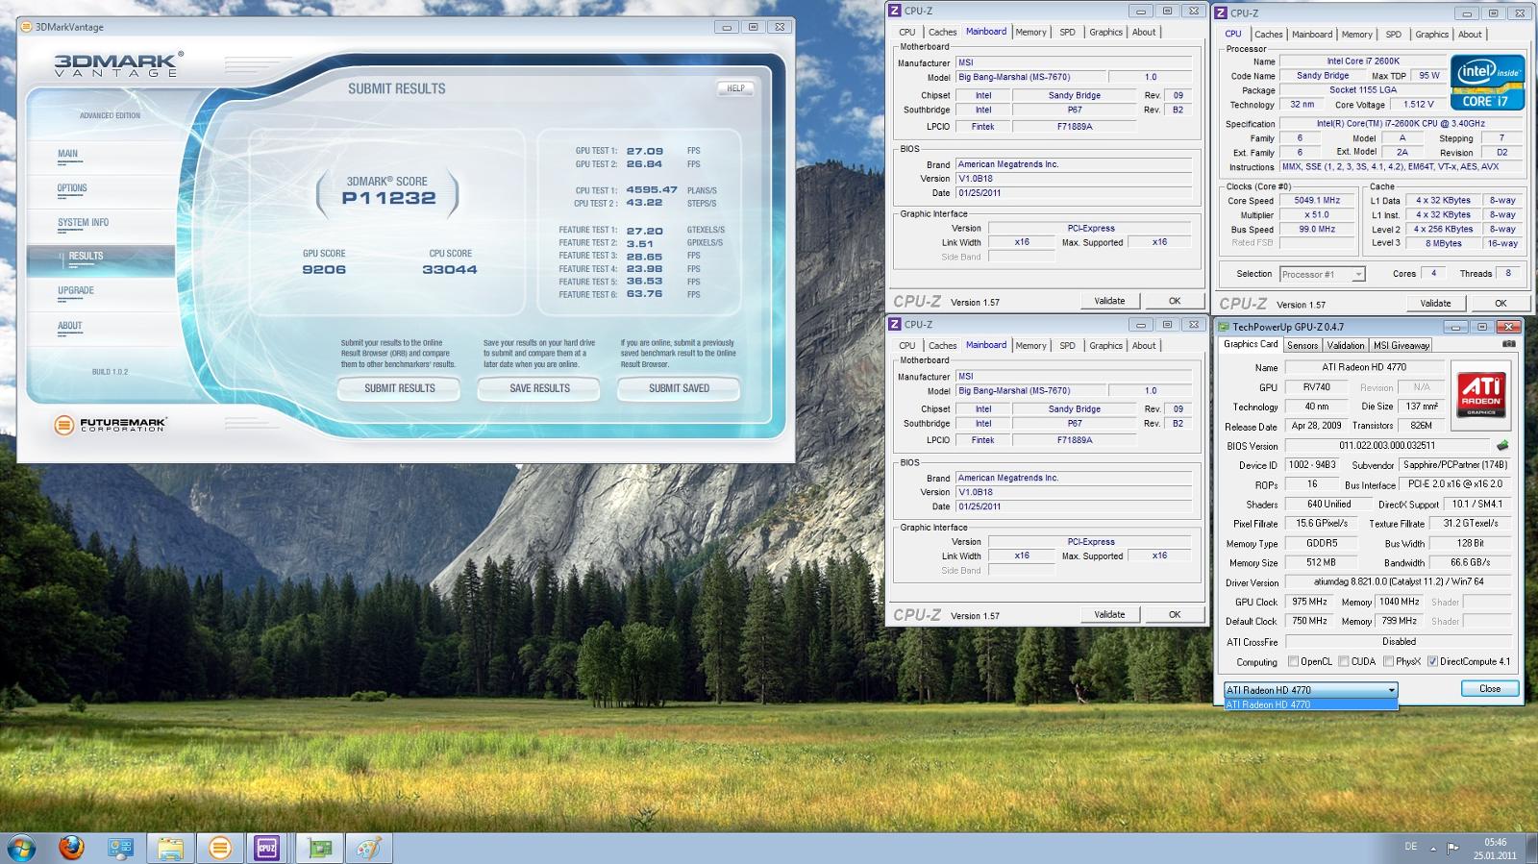Open Windows Explorer folder icon in taskbar
The height and width of the screenshot is (864, 1538).
click(x=170, y=848)
